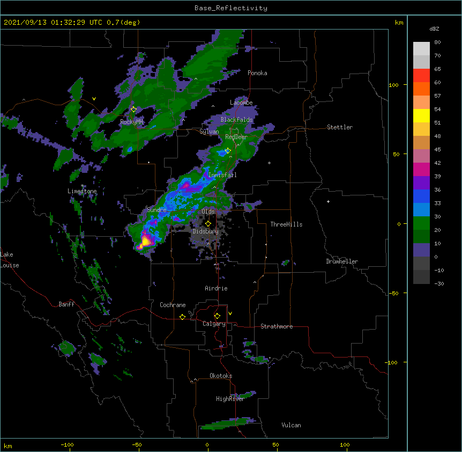The height and width of the screenshot is (452, 462).
Task: Click the Olds town label
Action: coord(208,212)
